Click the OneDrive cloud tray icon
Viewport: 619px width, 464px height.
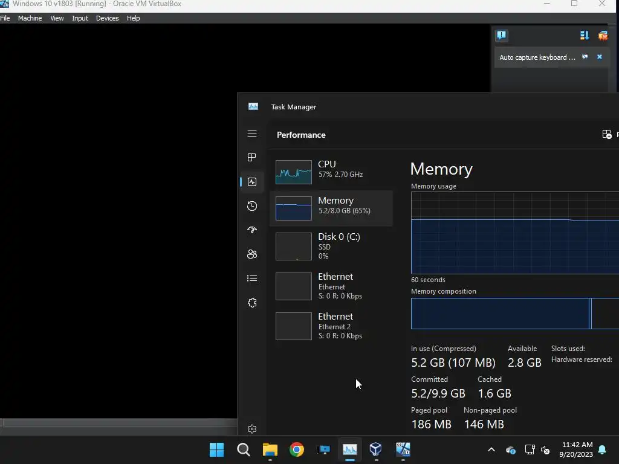[510, 449]
